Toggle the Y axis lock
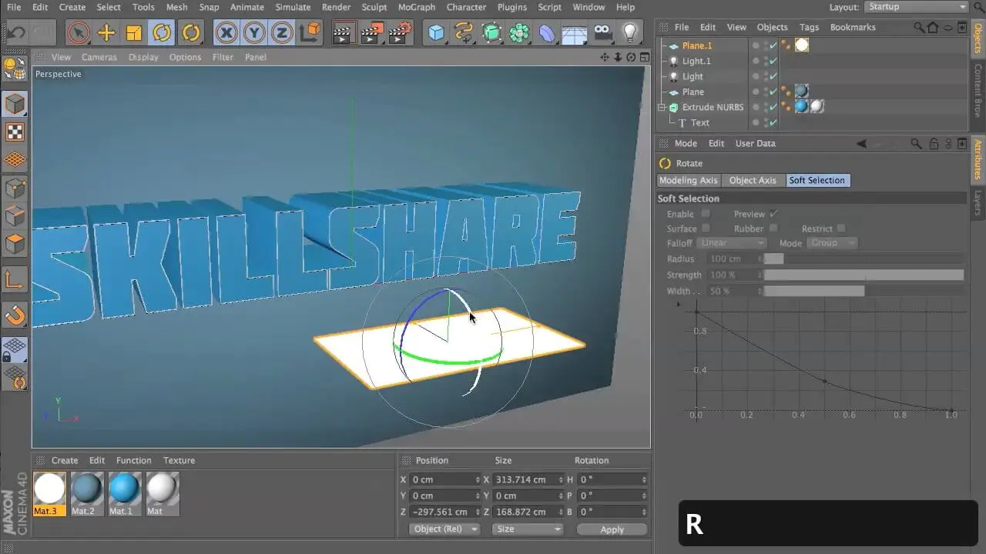 (x=254, y=32)
